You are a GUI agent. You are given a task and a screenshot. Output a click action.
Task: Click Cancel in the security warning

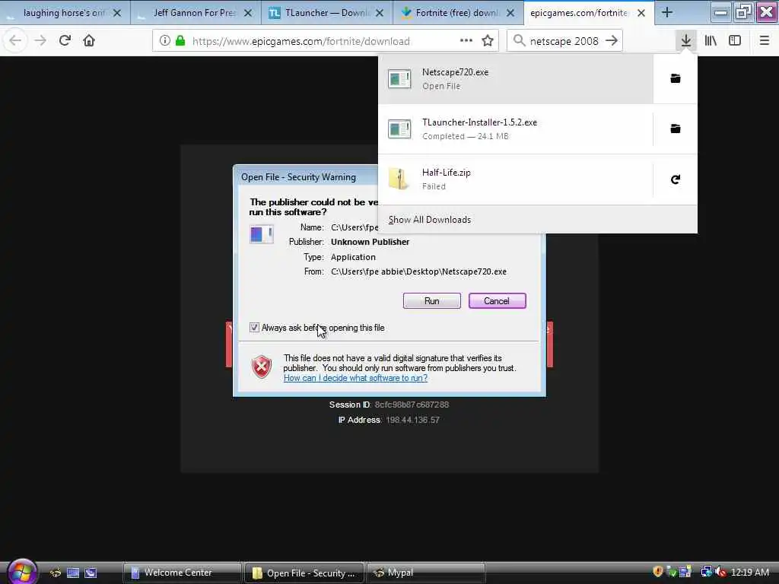(x=497, y=301)
